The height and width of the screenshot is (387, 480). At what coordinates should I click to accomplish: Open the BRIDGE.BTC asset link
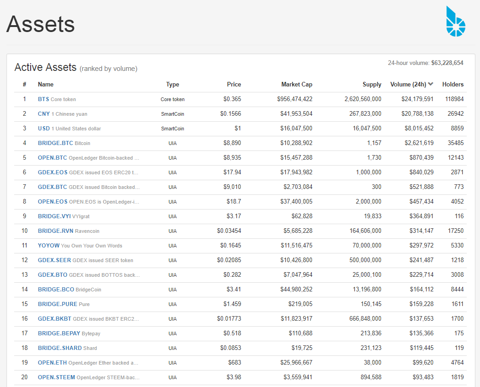[x=55, y=143]
